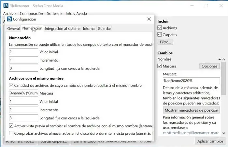Open the Software menu
Screen dimensions: 228x147
pos(54,14)
